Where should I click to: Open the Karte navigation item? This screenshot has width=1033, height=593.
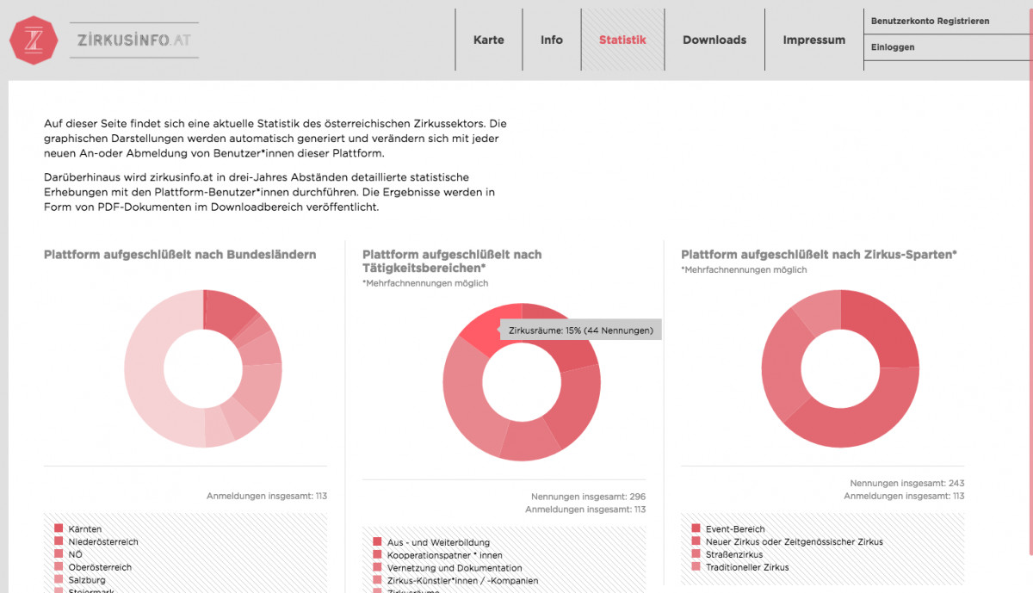(x=489, y=40)
